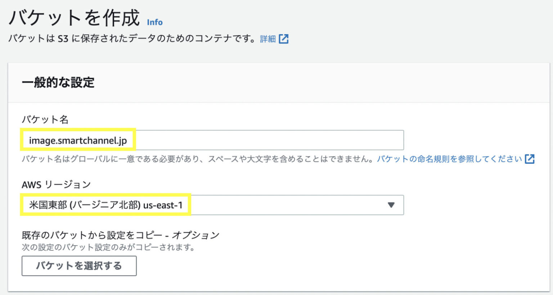Click the external-link icon next to 詳細
This screenshot has width=553, height=295.
coord(284,38)
